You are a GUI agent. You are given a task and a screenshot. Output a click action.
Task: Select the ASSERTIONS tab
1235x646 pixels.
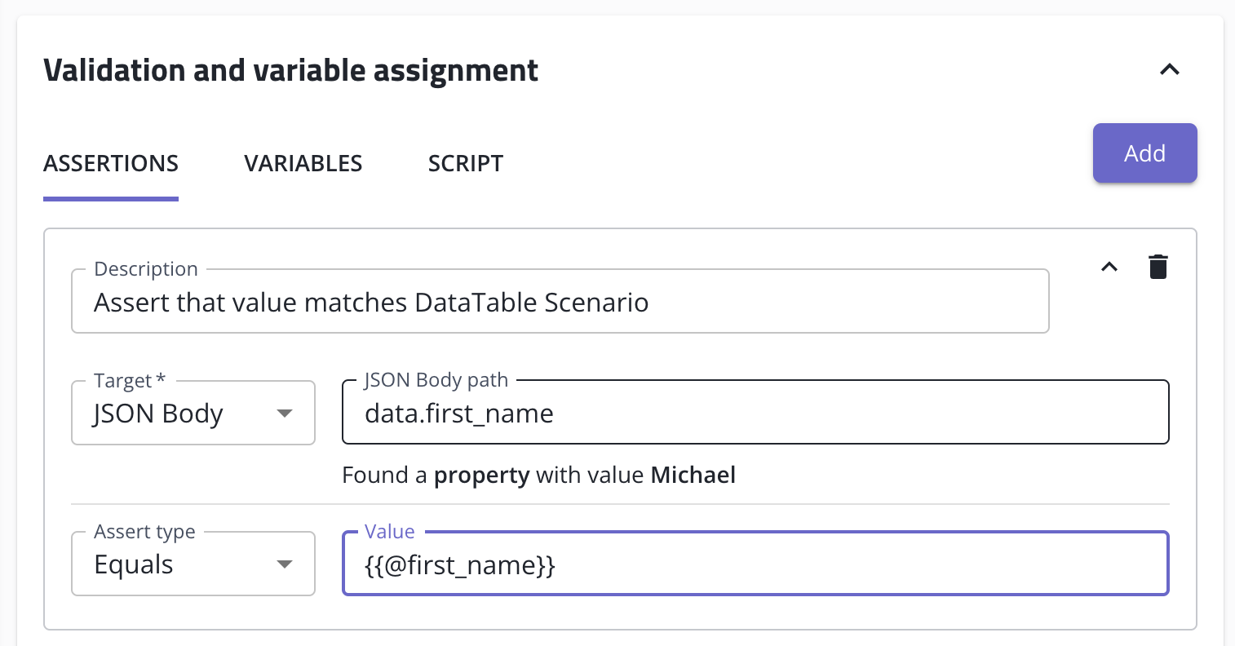pyautogui.click(x=111, y=163)
